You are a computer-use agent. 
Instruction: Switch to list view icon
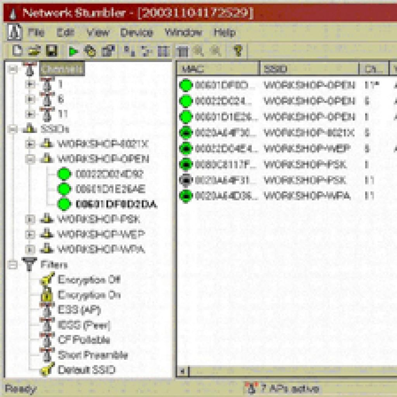click(x=164, y=52)
